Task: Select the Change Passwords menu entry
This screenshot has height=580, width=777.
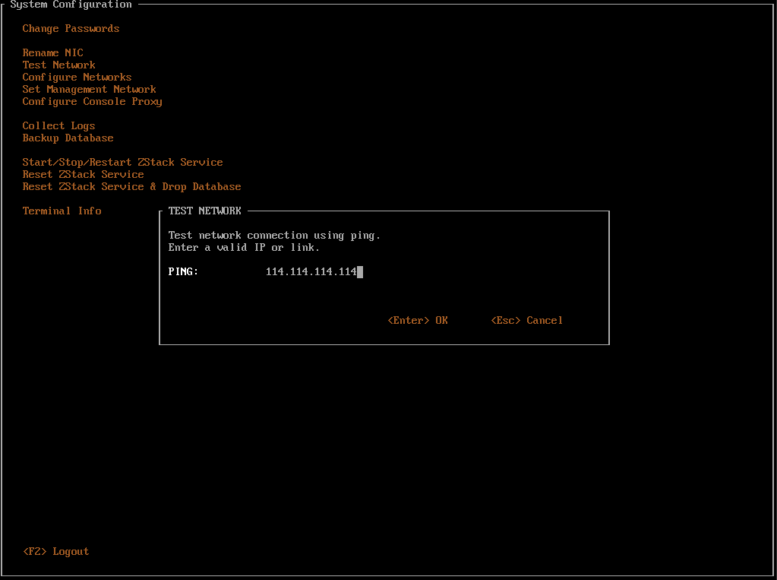Action: (x=71, y=29)
